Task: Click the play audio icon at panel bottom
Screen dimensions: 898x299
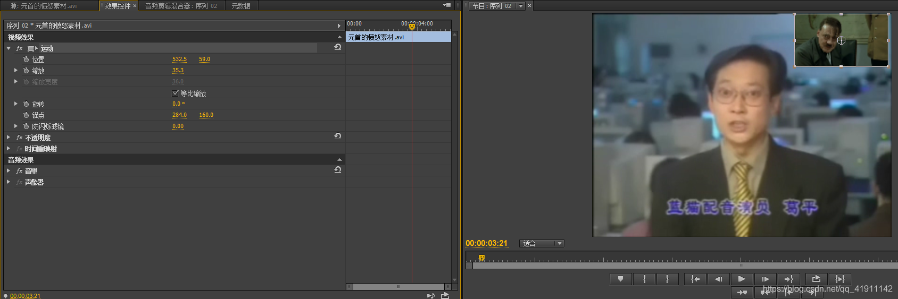Action: pos(431,295)
